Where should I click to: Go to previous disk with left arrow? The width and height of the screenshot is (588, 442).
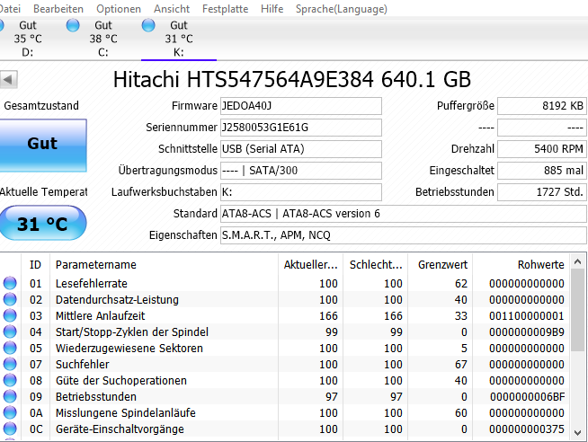pos(8,79)
